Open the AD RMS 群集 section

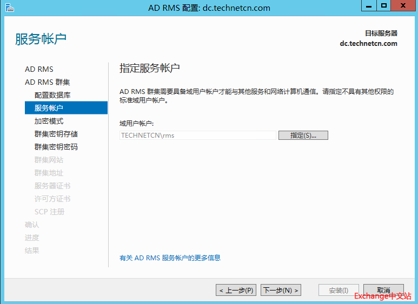pos(47,82)
